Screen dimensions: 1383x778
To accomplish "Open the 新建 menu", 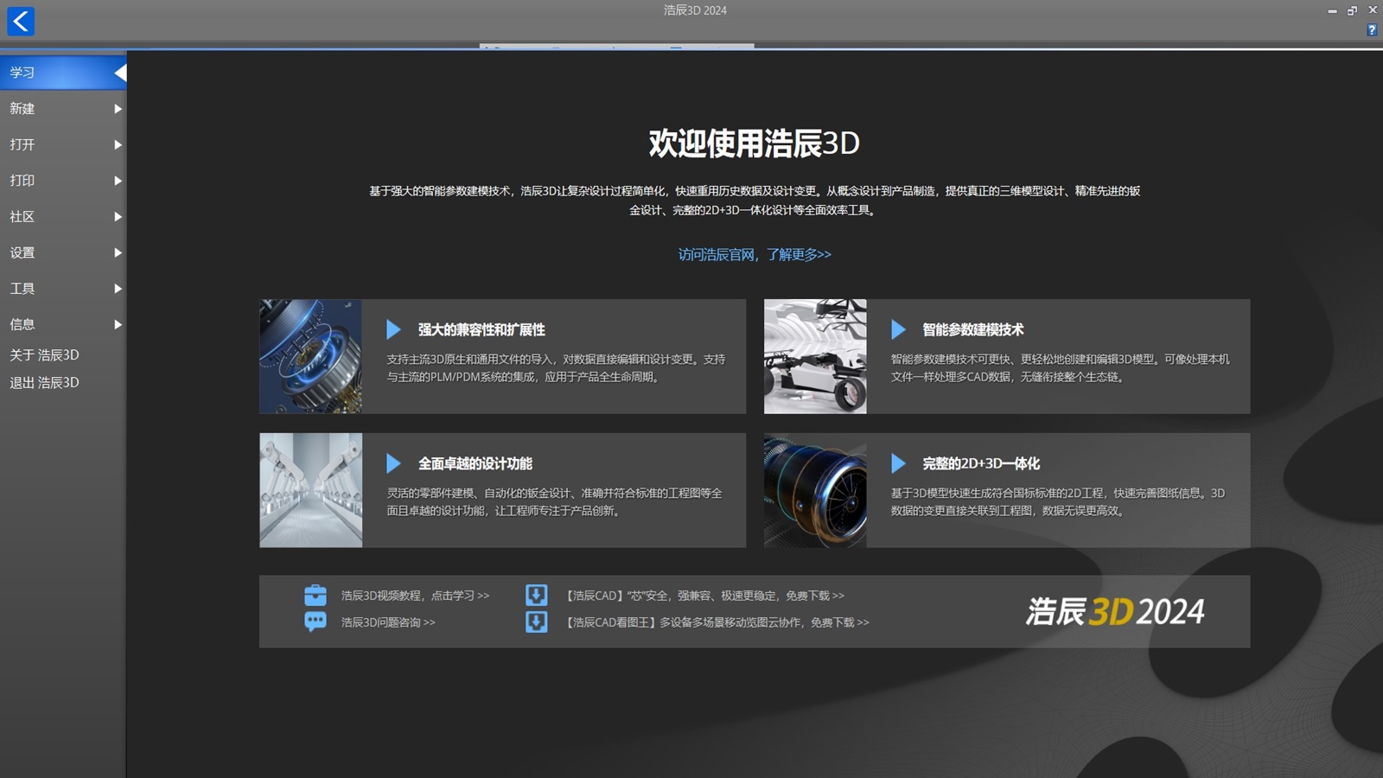I will point(63,109).
